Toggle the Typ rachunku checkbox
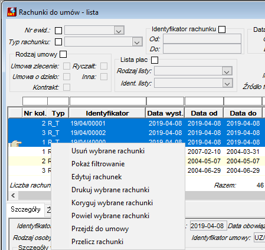This screenshot has width=265, height=250. pos(58,42)
